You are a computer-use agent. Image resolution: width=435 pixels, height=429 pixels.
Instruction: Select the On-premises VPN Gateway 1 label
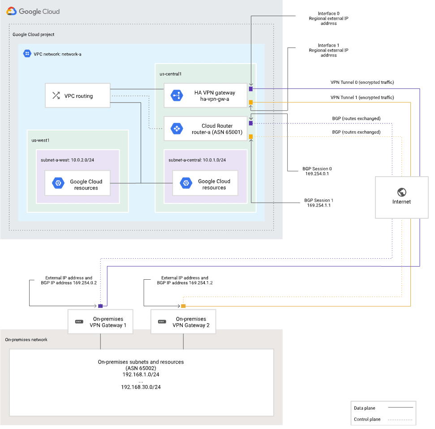click(x=108, y=322)
